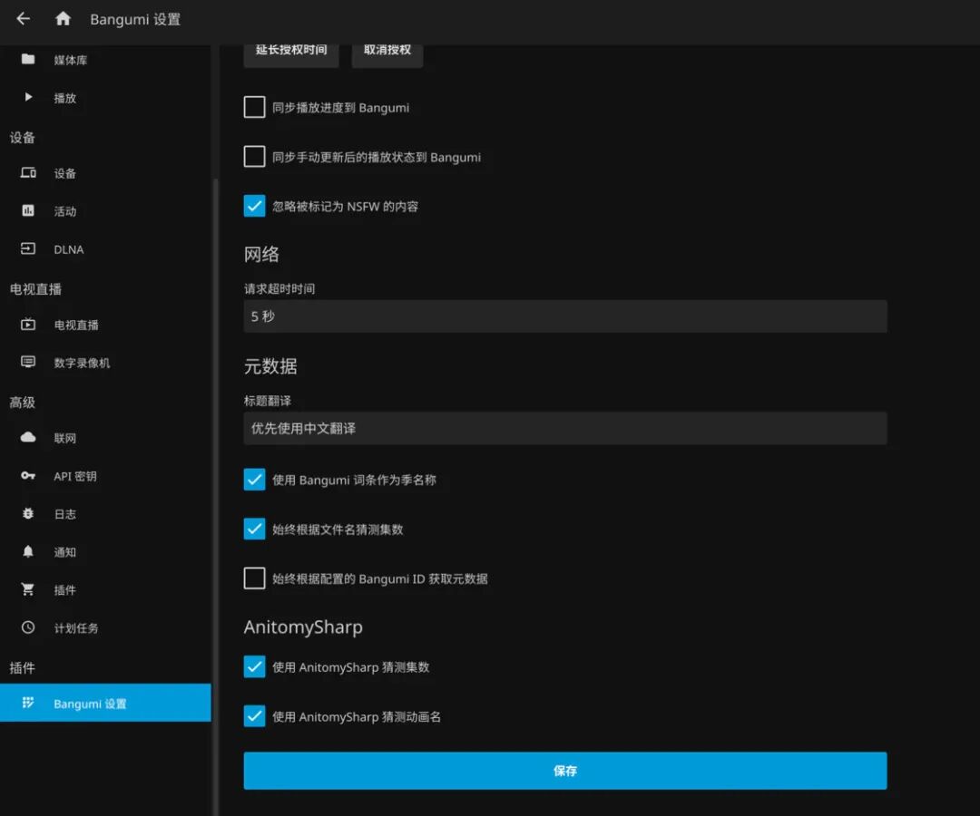This screenshot has height=816, width=980.
Task: Uncheck 忽略被标记为 NSFW 的内容
Action: pyautogui.click(x=254, y=206)
